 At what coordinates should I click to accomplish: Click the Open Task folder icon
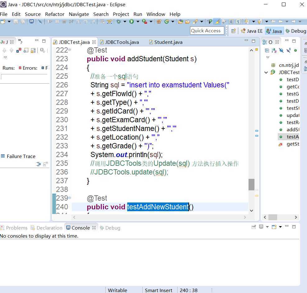[x=188, y=21]
